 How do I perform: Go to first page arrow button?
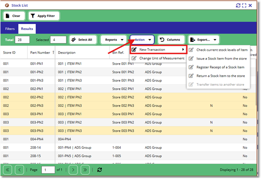point(8,170)
